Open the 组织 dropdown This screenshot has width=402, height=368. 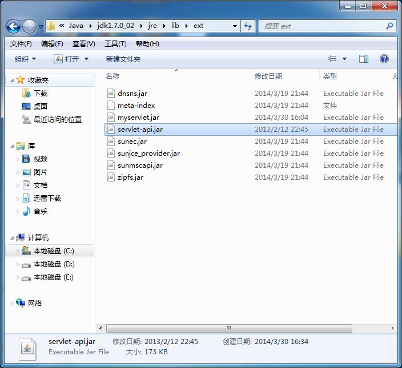[x=25, y=59]
